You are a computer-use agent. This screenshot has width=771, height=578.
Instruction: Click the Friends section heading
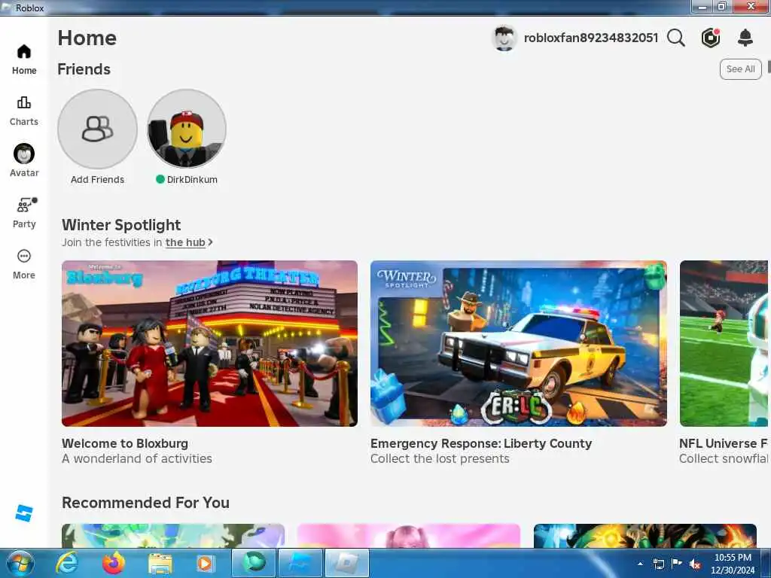point(84,69)
